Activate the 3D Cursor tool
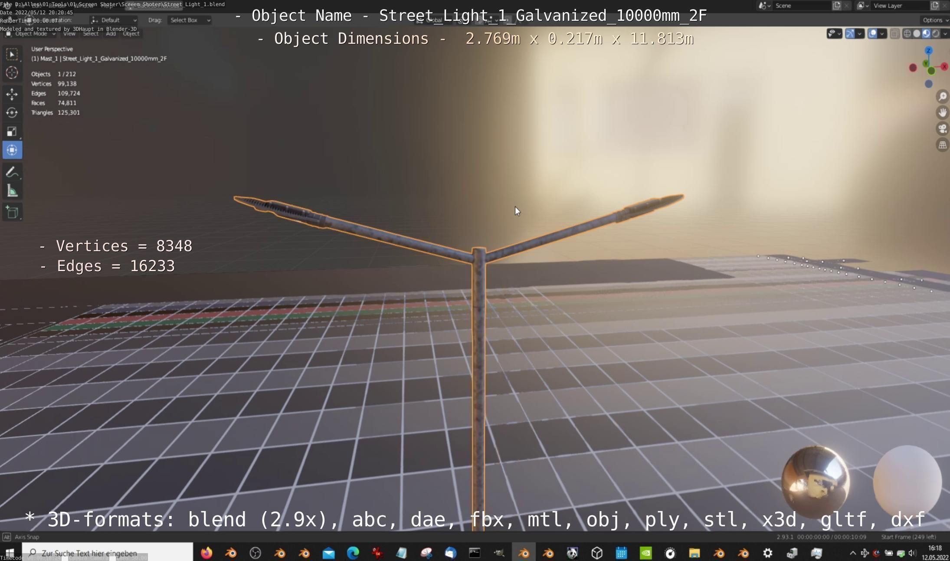Screen dimensions: 950x561 tap(12, 73)
